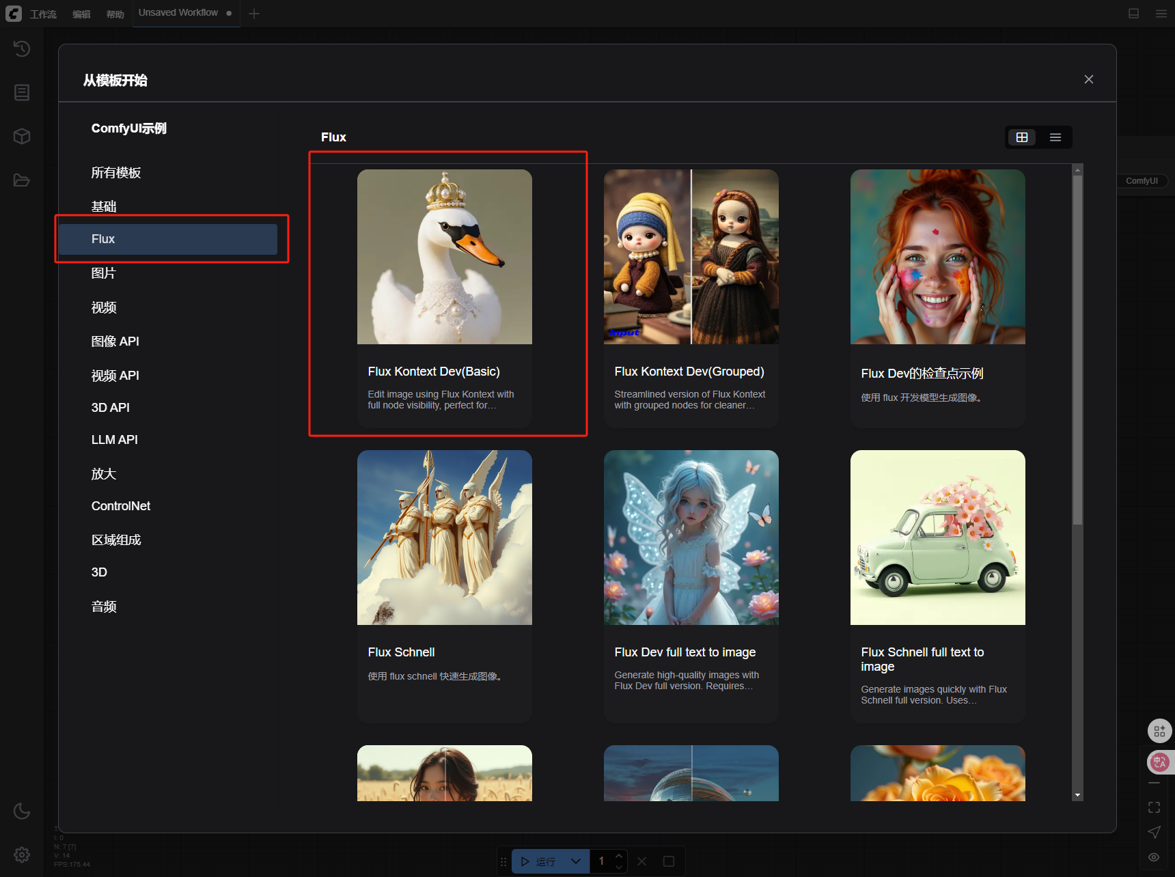Open the 工作流 menu
This screenshot has width=1175, height=877.
pos(43,14)
